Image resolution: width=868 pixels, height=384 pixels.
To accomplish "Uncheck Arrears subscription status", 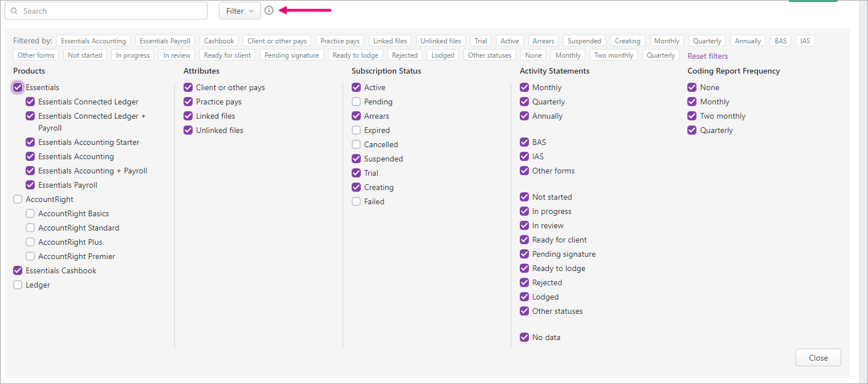I will pos(356,116).
